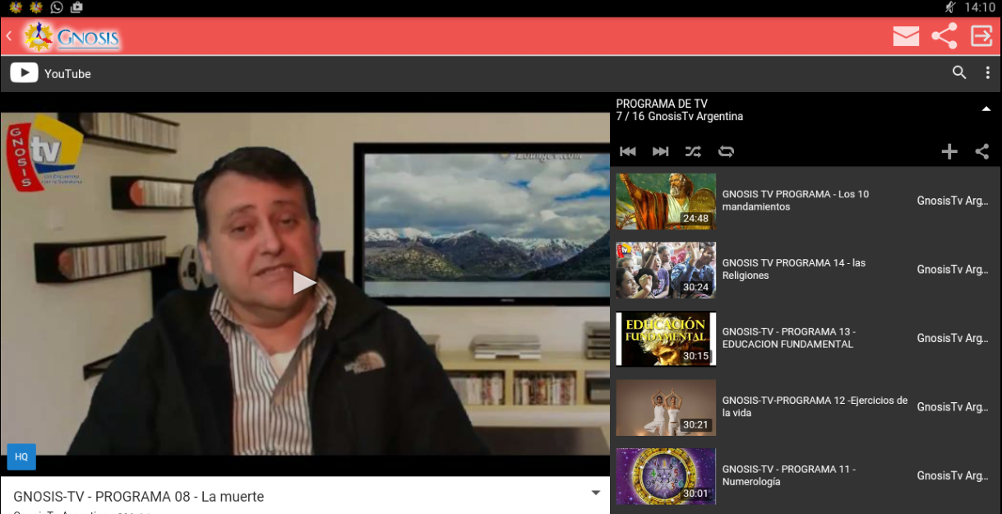Select title GNOSIS-TV - PROGRAMA 13

[789, 338]
